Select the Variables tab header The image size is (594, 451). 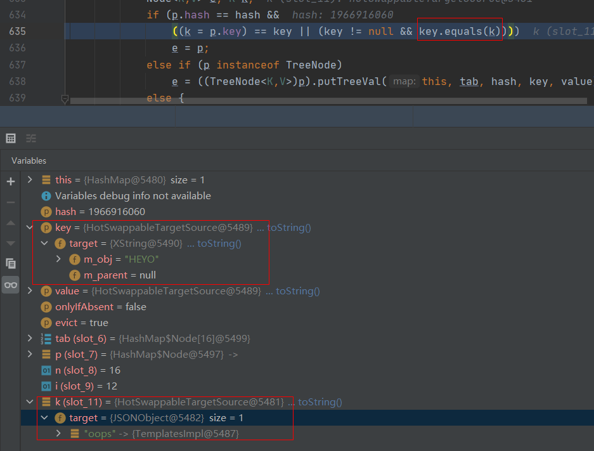click(29, 160)
